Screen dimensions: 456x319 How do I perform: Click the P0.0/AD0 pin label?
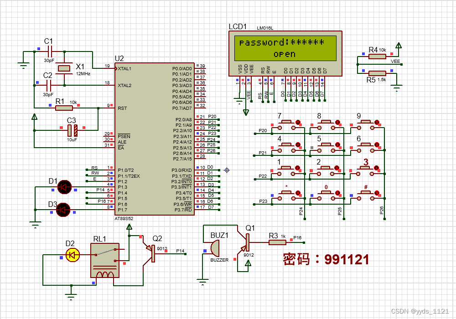tap(182, 68)
